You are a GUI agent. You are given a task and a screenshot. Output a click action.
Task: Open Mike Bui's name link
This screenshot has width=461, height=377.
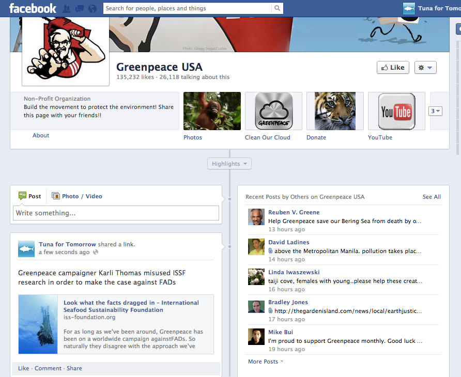pyautogui.click(x=281, y=332)
